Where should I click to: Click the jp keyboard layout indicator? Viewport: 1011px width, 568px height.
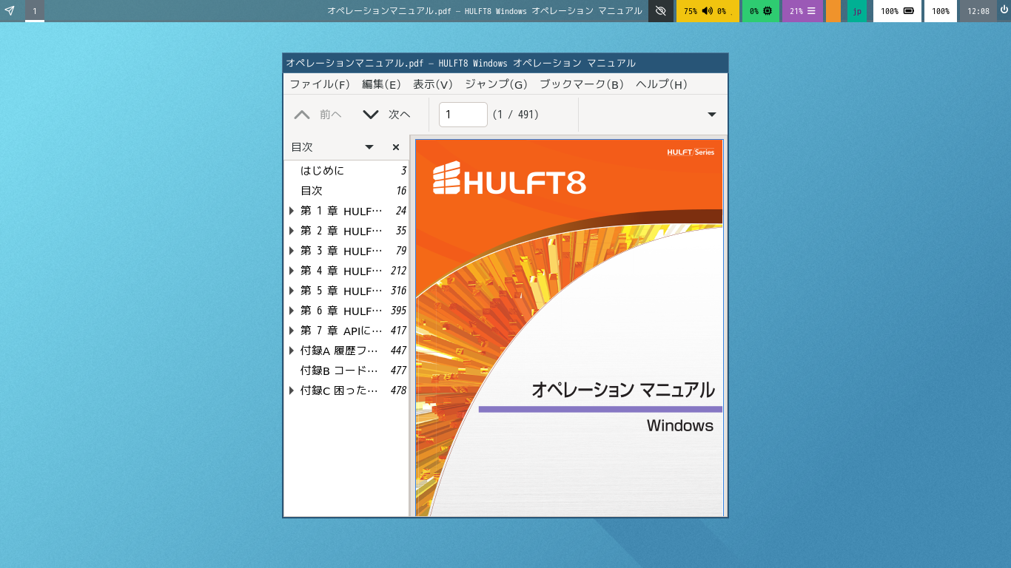click(857, 11)
